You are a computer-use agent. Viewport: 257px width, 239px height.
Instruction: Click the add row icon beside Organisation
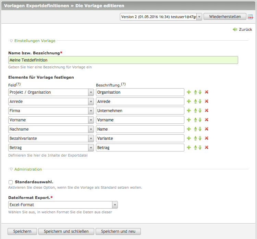[x=188, y=92]
